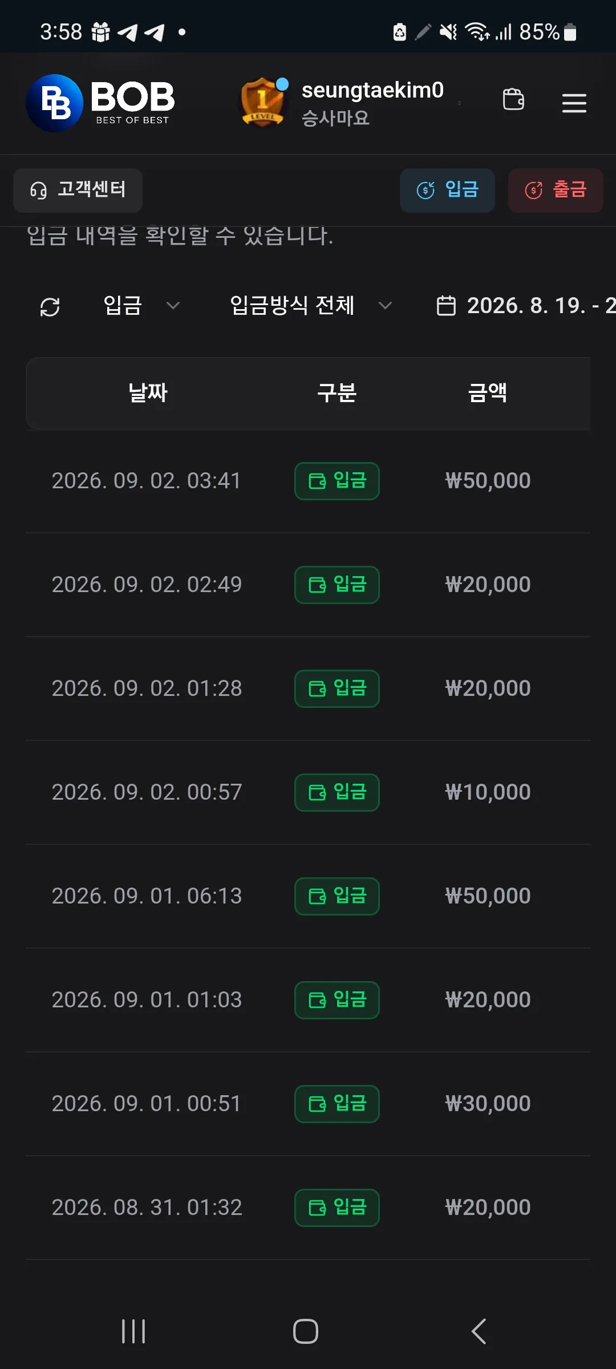Open the calendar date range picker
This screenshot has height=1369, width=616.
pyautogui.click(x=446, y=306)
